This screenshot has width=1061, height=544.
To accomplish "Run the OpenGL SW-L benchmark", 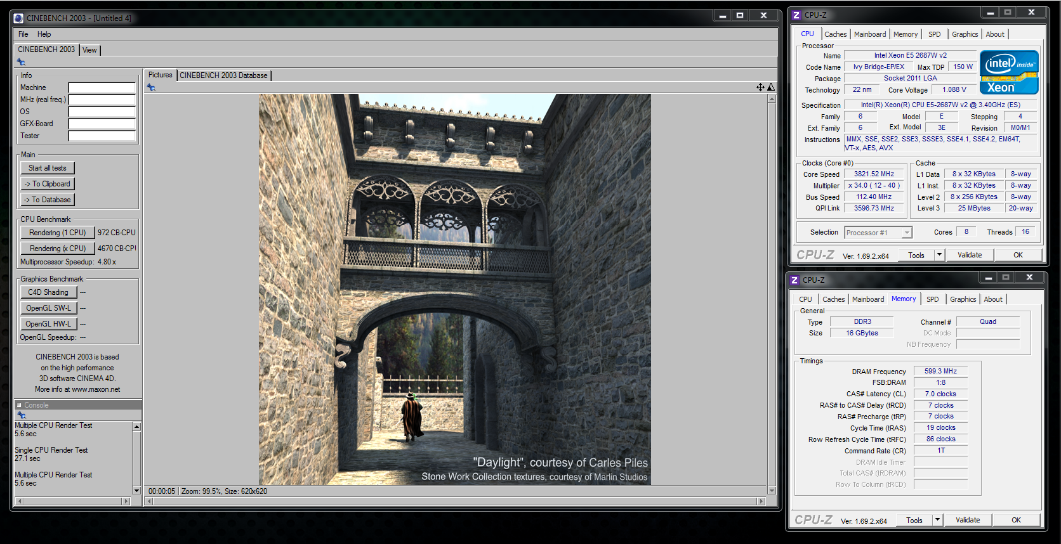I will point(48,308).
